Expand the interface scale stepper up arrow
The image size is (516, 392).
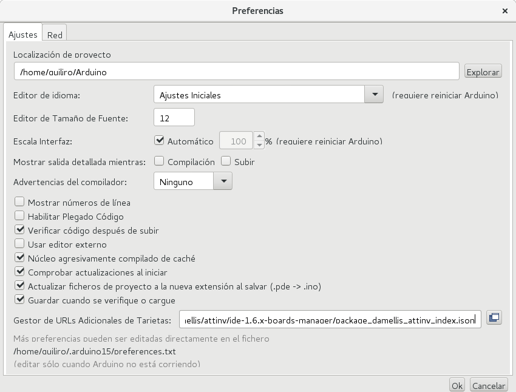[260, 137]
